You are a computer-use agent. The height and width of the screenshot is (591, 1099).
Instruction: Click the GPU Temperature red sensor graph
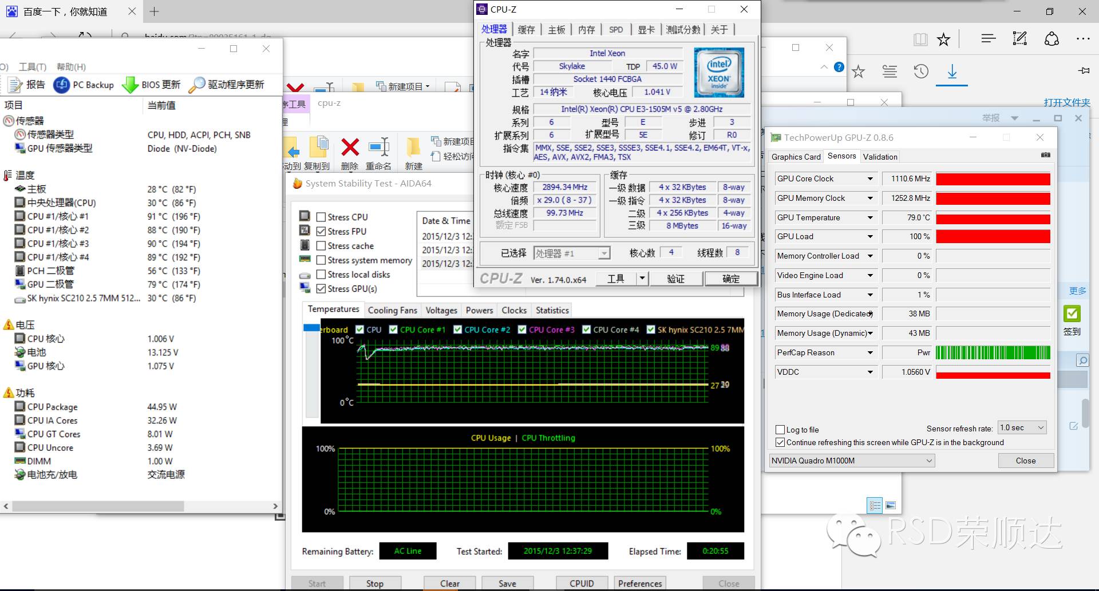(993, 218)
